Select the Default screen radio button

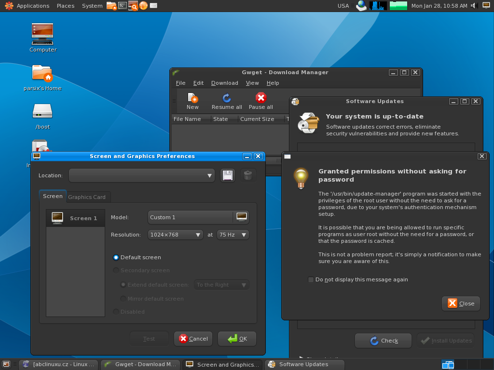click(116, 257)
